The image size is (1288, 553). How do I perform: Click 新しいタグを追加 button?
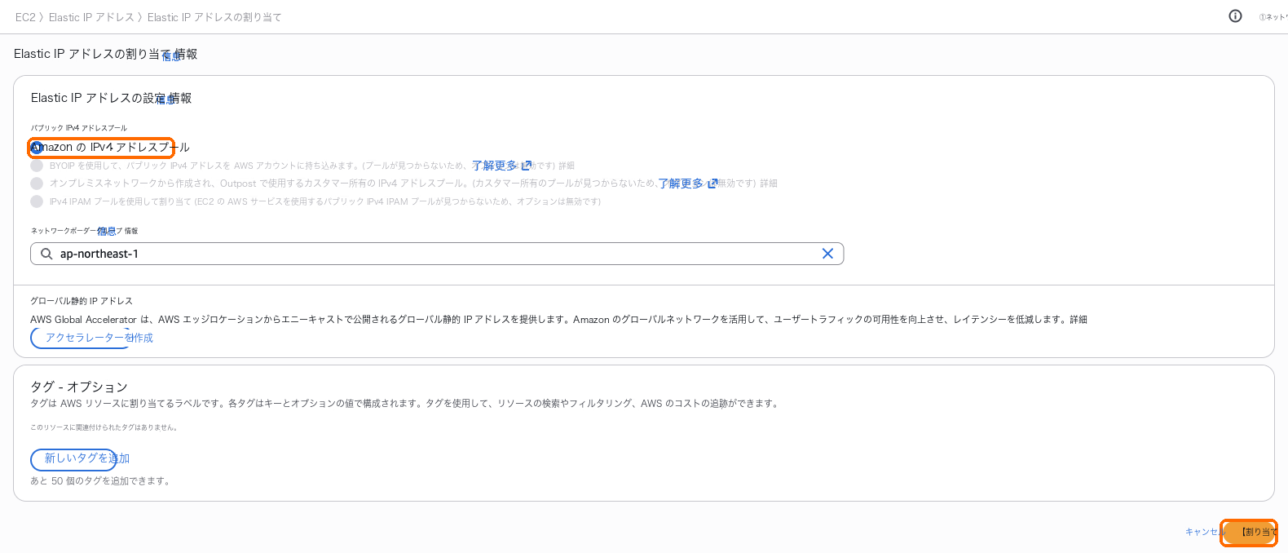coord(80,459)
